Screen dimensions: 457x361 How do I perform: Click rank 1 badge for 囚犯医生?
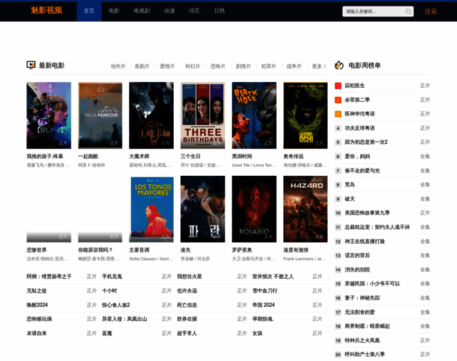point(338,85)
